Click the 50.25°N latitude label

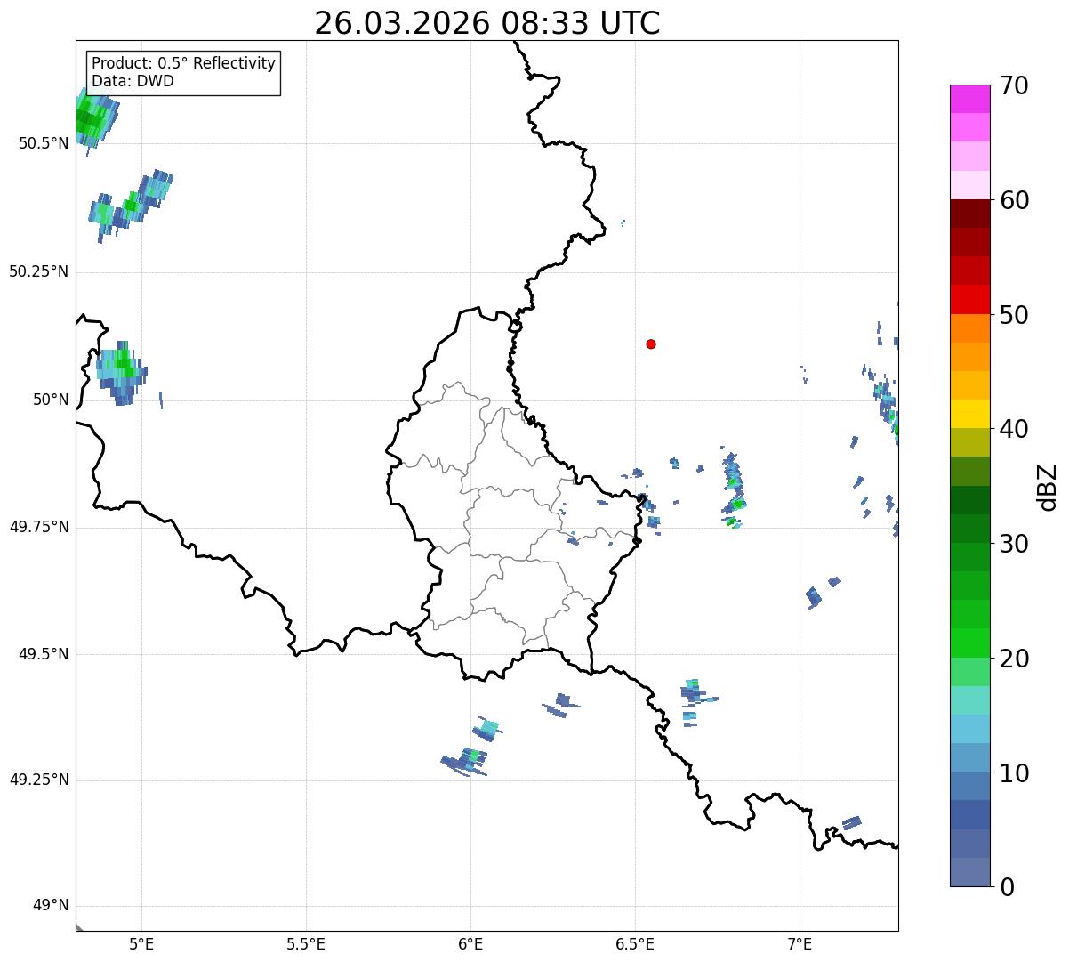tap(38, 271)
